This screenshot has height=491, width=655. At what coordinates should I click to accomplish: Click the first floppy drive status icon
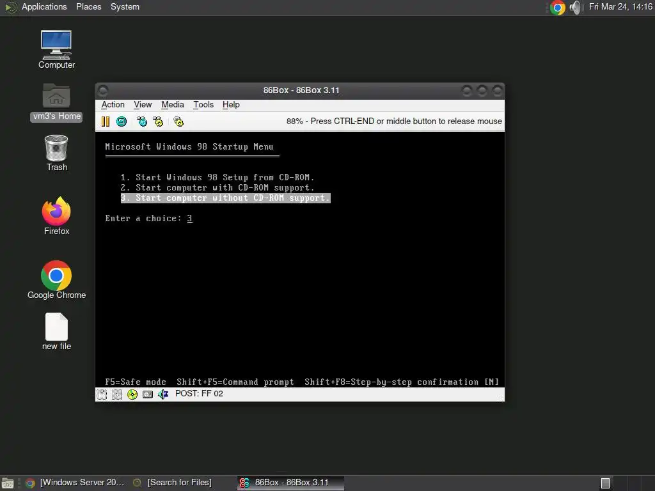(x=102, y=394)
